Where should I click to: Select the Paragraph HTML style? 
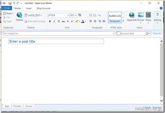pyautogui.click(x=115, y=17)
